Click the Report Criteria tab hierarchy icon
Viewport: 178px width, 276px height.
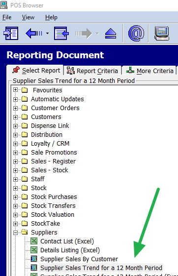click(x=71, y=71)
